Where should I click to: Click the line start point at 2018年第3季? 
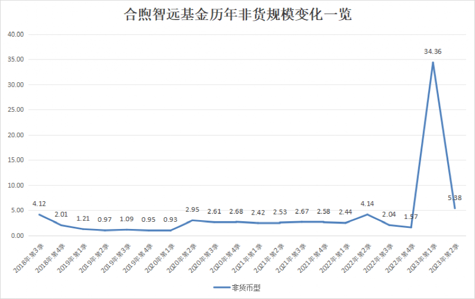39,215
